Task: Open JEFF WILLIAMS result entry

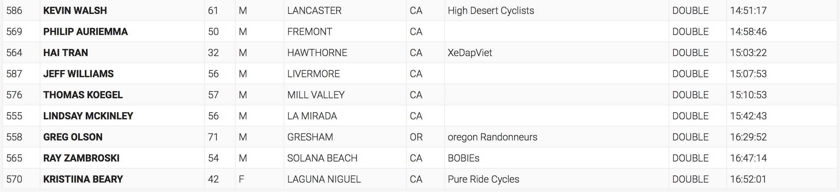Action: pyautogui.click(x=78, y=74)
